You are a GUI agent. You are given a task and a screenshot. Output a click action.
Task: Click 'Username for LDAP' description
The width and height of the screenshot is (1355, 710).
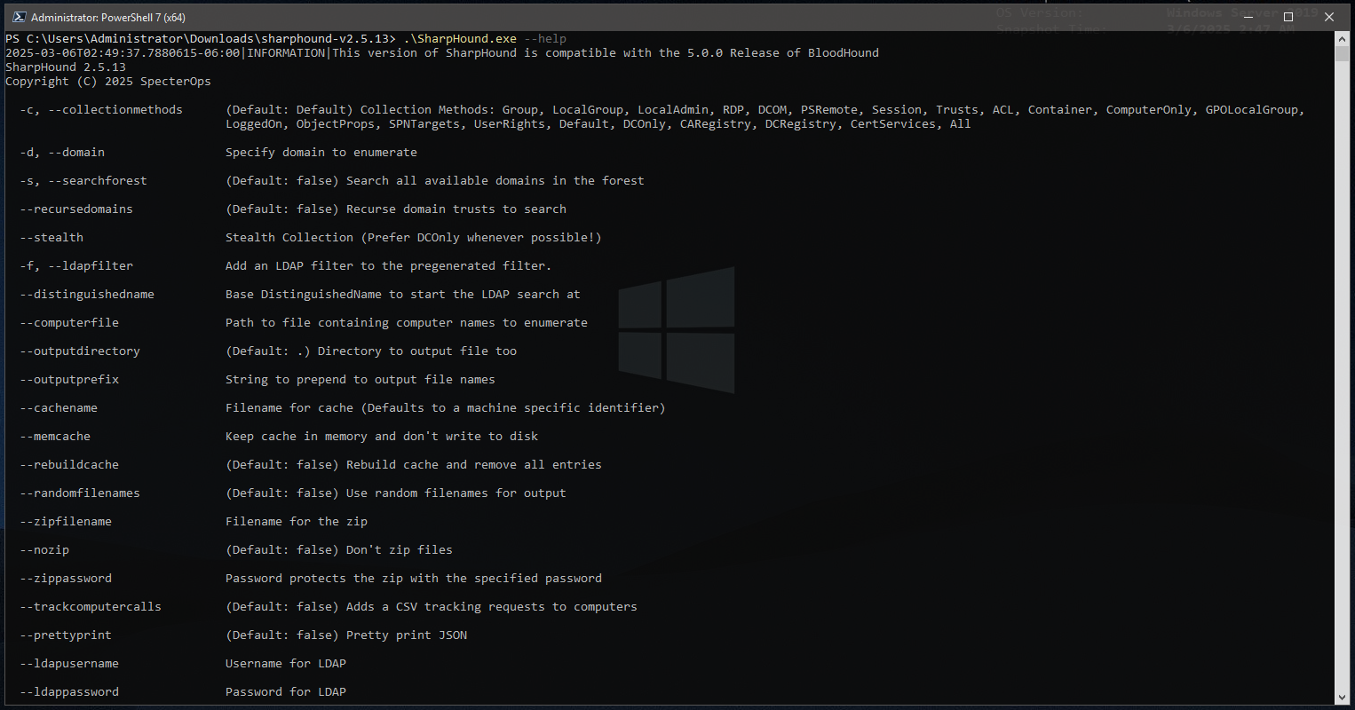pyautogui.click(x=286, y=664)
